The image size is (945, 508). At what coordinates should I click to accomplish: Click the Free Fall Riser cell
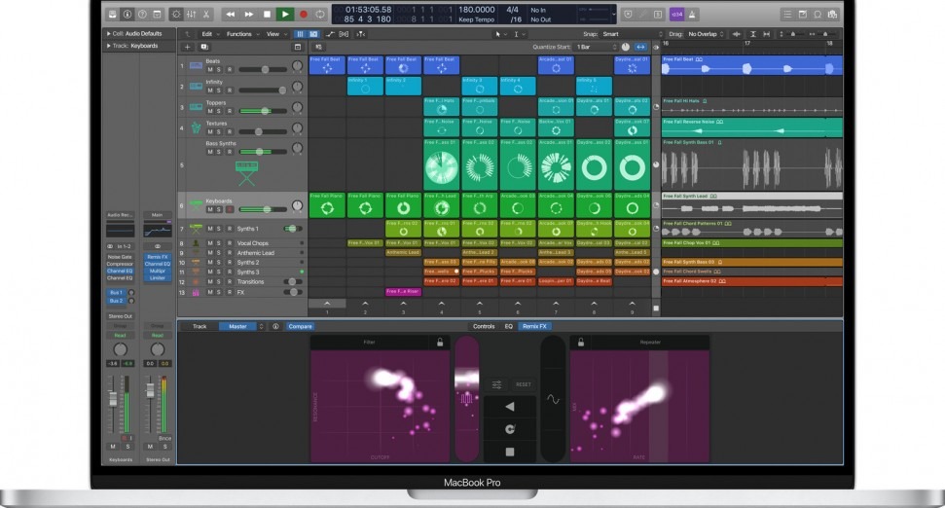pos(403,292)
